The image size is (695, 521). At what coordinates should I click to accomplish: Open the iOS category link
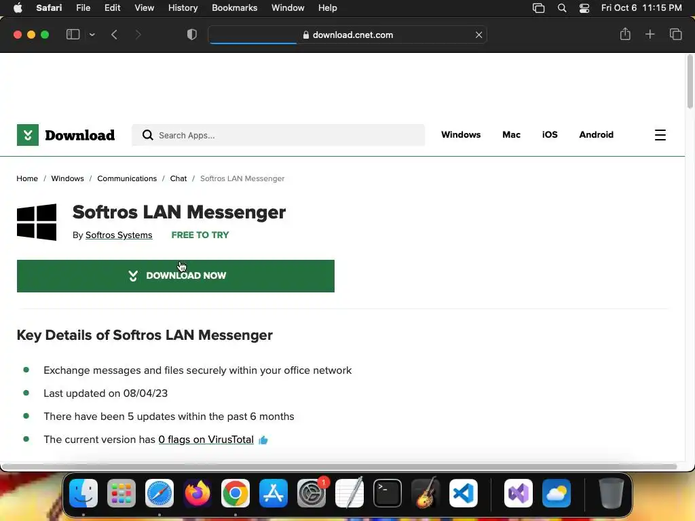[550, 135]
